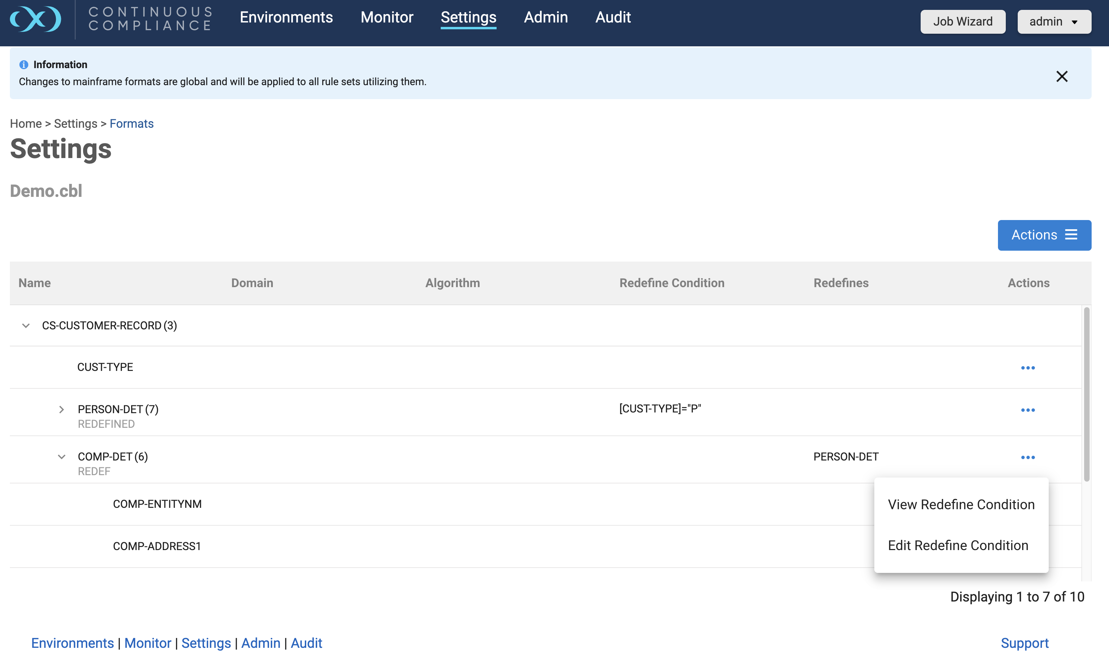The height and width of the screenshot is (656, 1109).
Task: Click the Formats breadcrumb link
Action: tap(131, 124)
